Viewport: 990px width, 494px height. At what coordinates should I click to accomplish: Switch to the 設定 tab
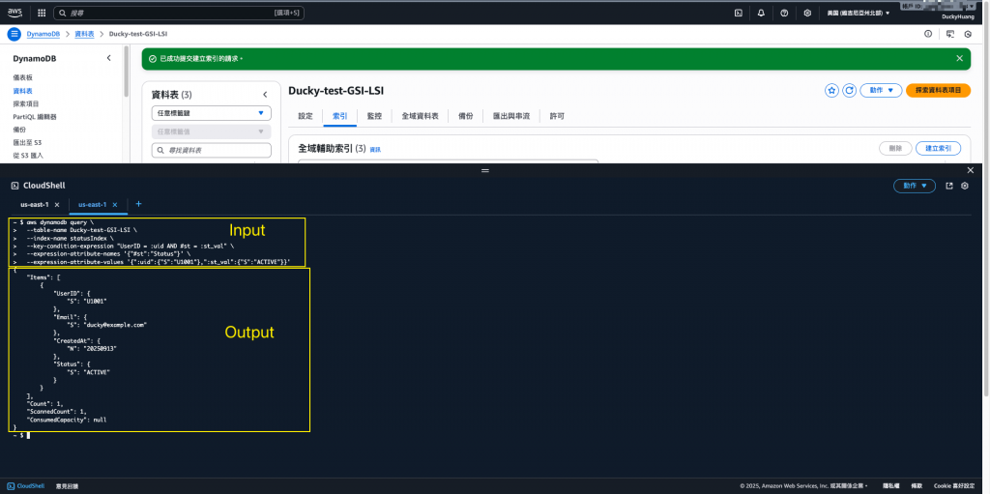[306, 116]
